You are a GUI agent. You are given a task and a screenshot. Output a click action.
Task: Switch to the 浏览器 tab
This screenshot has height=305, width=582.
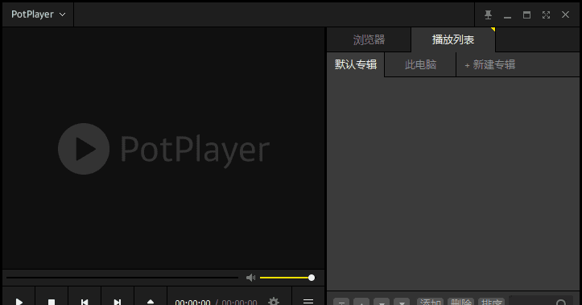point(369,39)
